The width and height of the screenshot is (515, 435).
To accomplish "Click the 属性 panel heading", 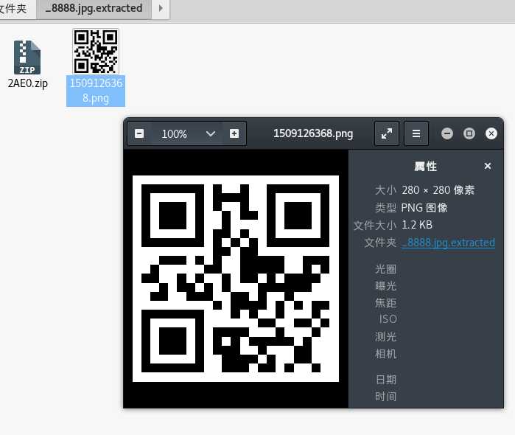I will 425,167.
